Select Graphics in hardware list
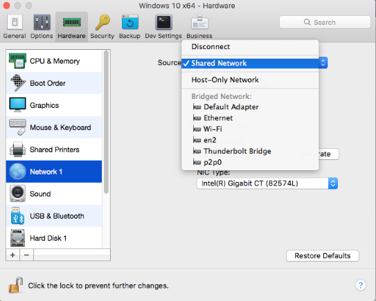 [x=54, y=105]
